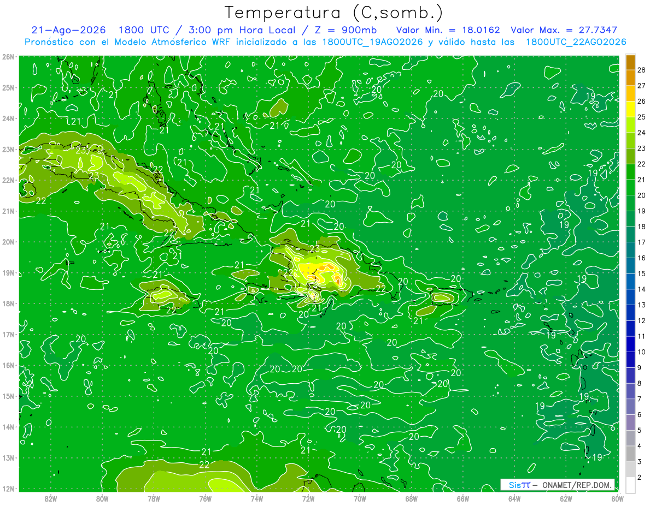
Task: Click the color scale label '16'
Action: point(642,258)
